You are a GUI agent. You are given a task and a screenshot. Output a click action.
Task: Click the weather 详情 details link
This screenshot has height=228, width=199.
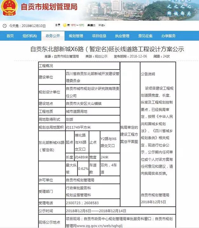pyautogui.click(x=101, y=25)
